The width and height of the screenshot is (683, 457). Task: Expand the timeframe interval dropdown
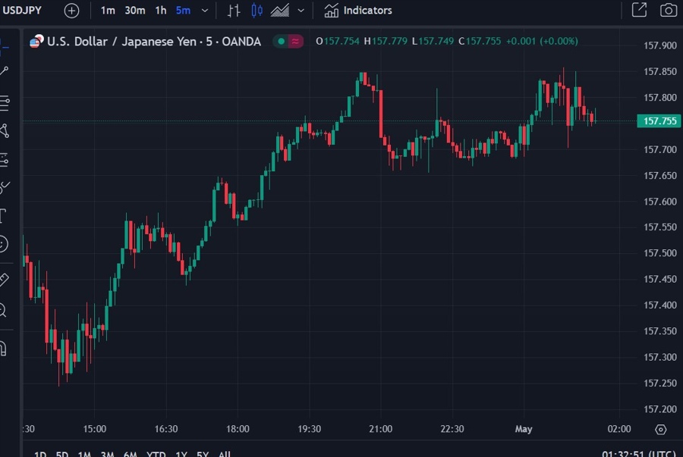(x=205, y=11)
